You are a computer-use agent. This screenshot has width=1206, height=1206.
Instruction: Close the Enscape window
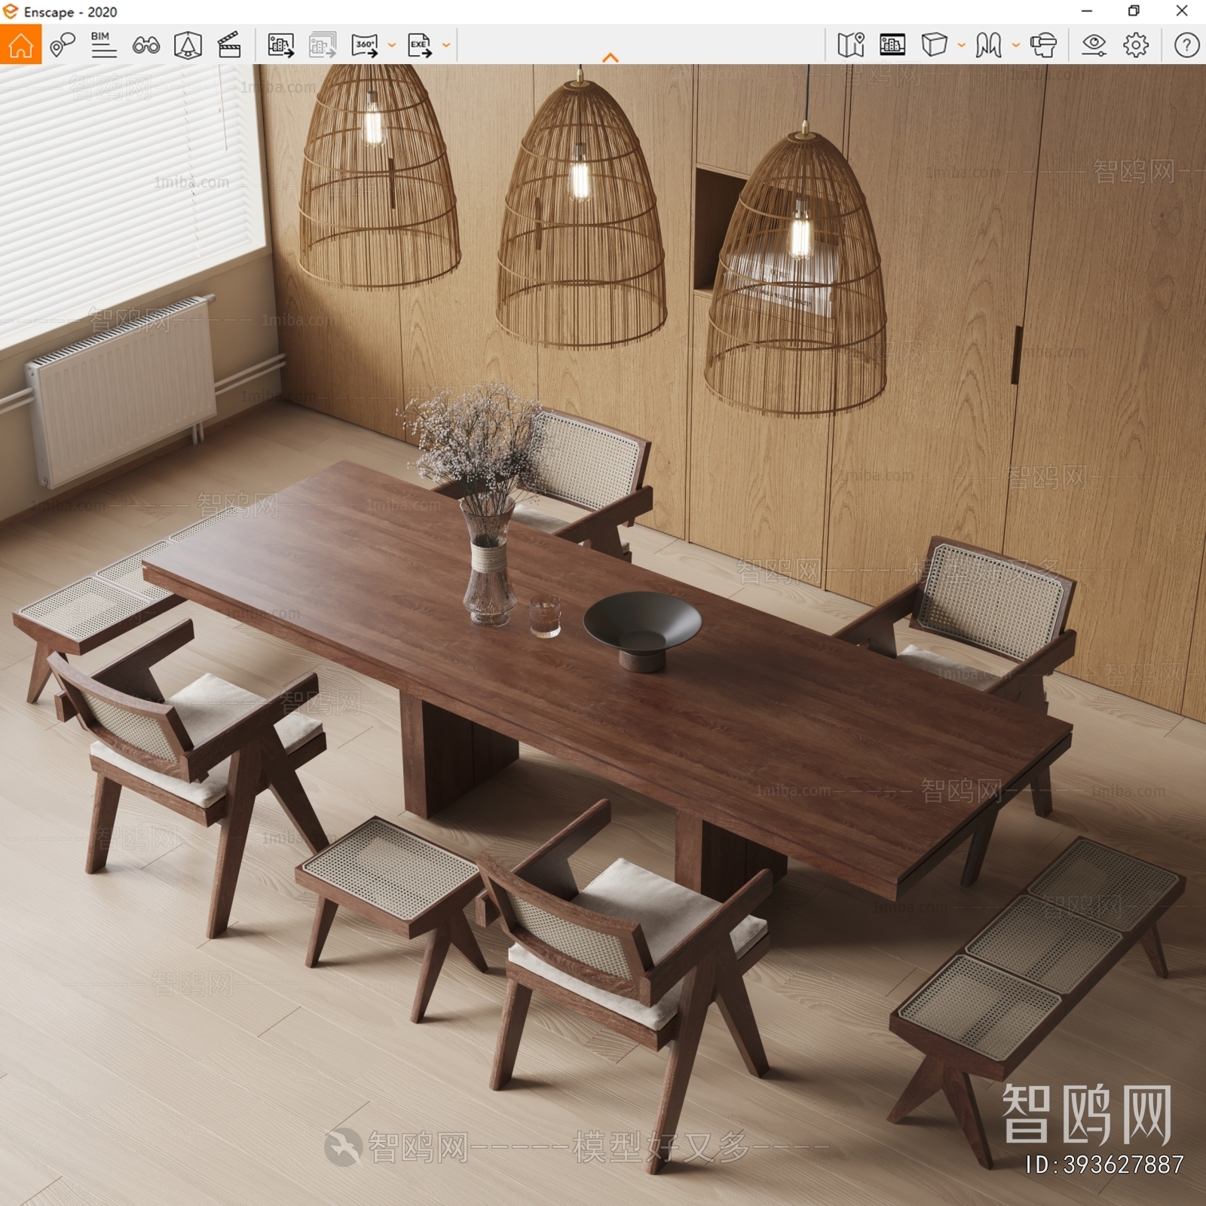(x=1182, y=11)
